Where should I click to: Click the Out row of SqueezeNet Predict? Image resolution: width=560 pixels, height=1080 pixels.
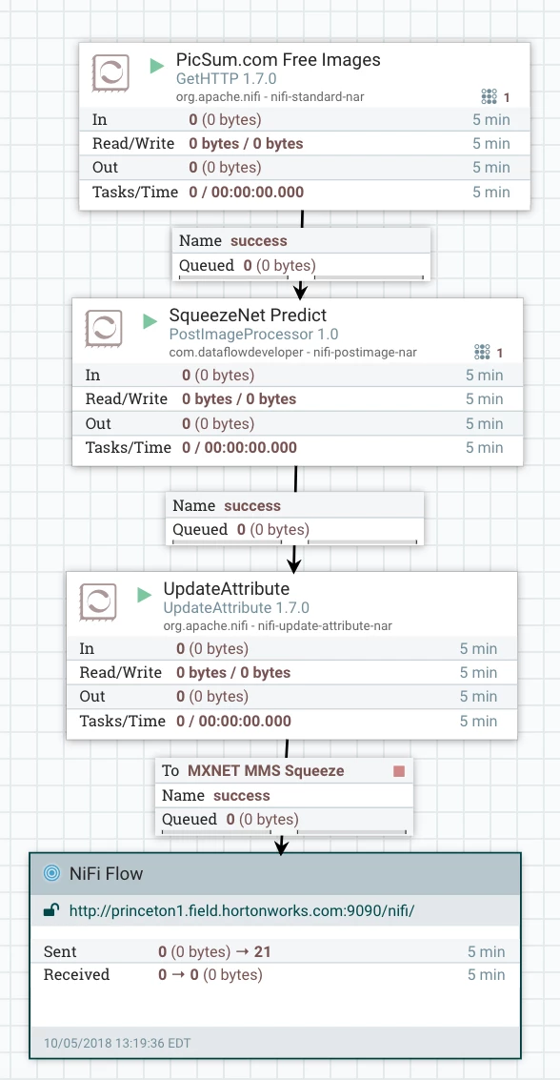tap(298, 423)
